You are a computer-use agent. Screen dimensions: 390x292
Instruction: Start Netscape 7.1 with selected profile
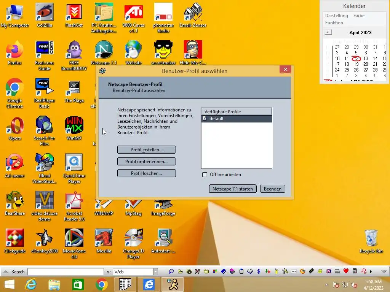pyautogui.click(x=233, y=189)
